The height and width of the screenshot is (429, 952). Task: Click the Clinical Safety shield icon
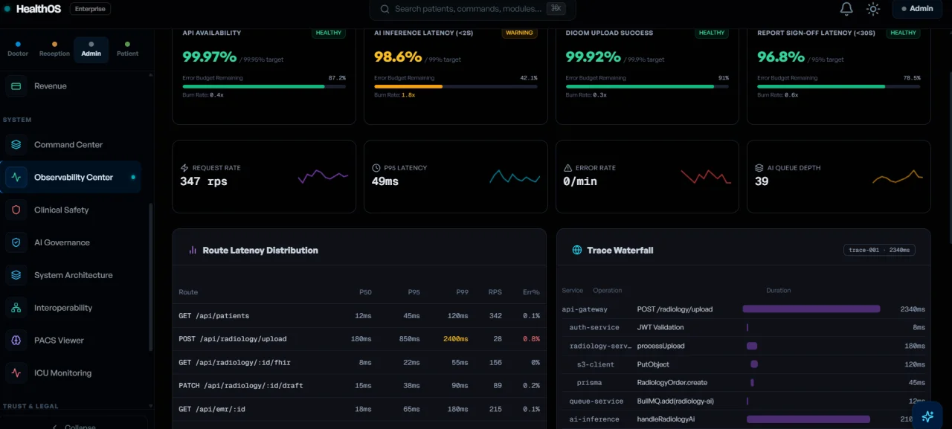tap(16, 210)
